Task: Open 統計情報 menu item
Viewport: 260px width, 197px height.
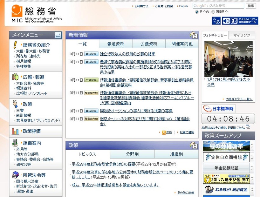Action: pos(24,115)
